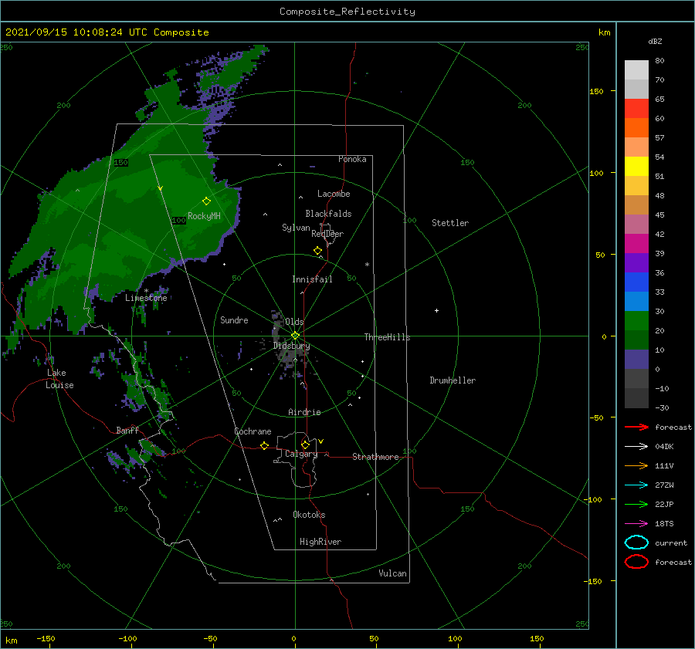This screenshot has height=649, width=695.
Task: Click the yellow diamond marker above Calgary label
Action: (x=305, y=444)
